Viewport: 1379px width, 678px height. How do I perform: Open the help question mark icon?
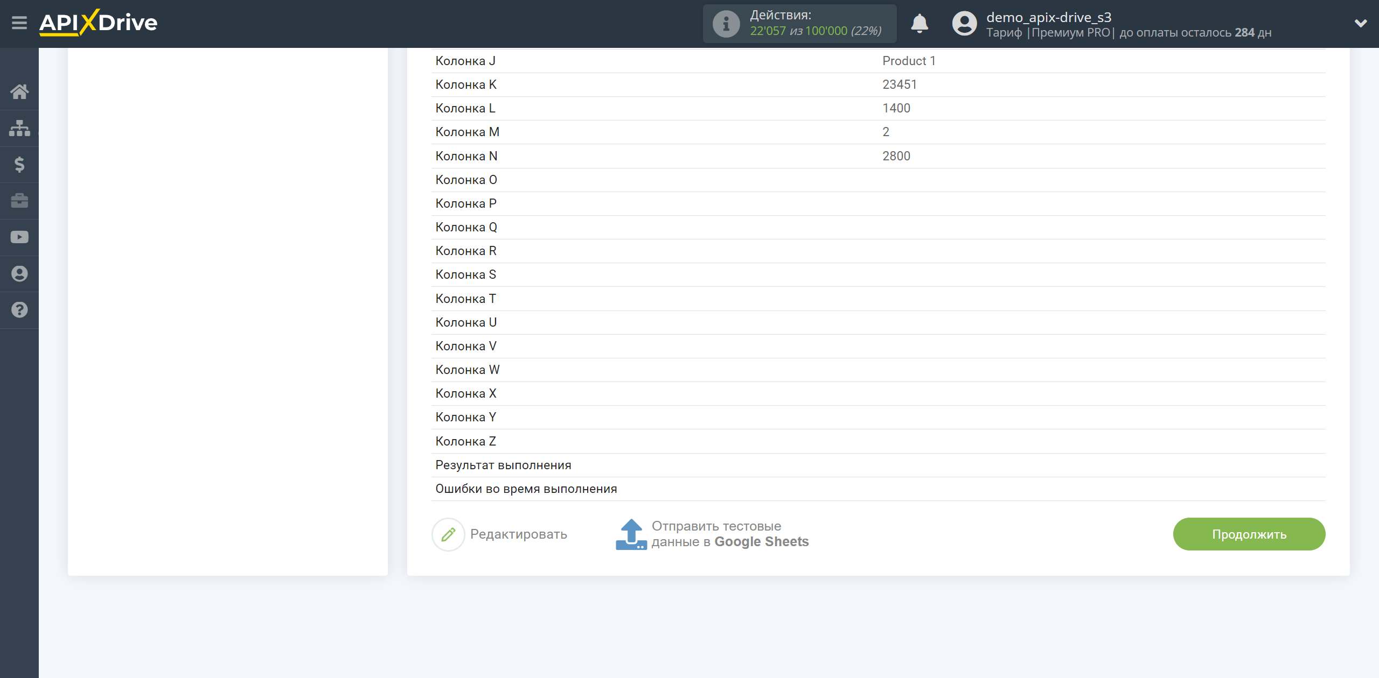[x=19, y=310]
